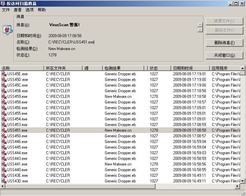Sort list by 源 column header
Viewport: 246px width, 196px height.
point(92,68)
